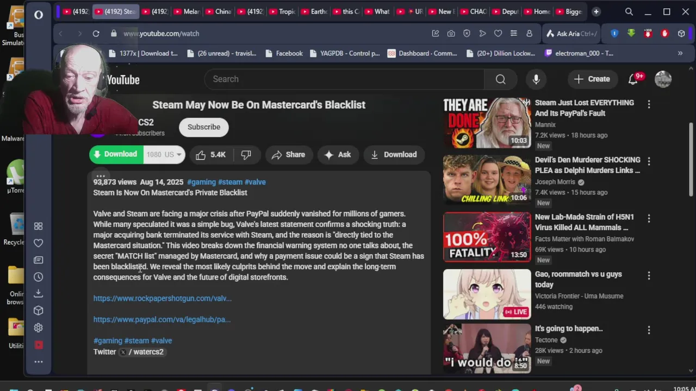Switch to the 'Home' YouTube tab
This screenshot has width=696, height=391.
(x=536, y=11)
